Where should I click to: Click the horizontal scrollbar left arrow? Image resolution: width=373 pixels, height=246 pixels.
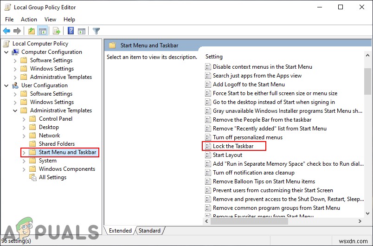207,221
